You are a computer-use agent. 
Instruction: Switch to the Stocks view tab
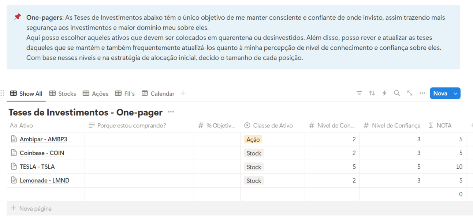[x=63, y=93]
